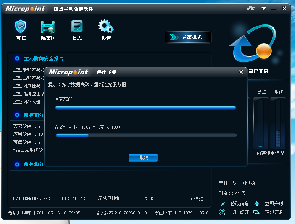Click the online purchase monitor icon
This screenshot has width=295, height=224.
coord(256,212)
